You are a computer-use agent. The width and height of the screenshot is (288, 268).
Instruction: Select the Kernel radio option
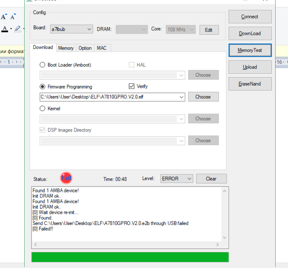pos(42,108)
